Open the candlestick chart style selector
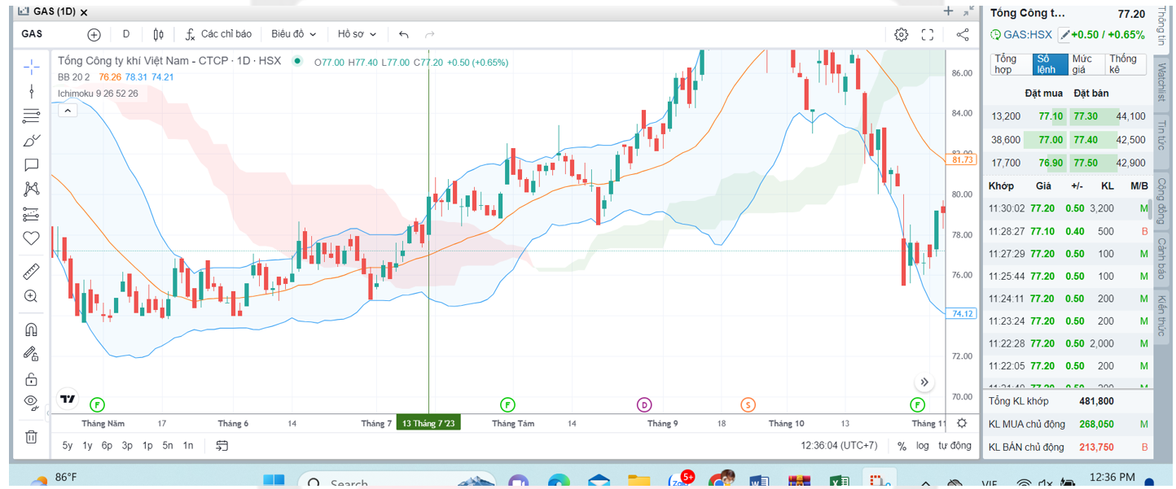This screenshot has width=1176, height=489. coord(158,34)
